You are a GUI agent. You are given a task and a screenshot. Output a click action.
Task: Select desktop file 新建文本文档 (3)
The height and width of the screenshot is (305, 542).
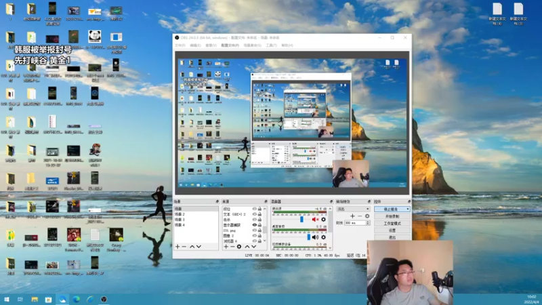pos(518,14)
